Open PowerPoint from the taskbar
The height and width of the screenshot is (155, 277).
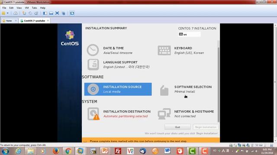click(x=105, y=151)
